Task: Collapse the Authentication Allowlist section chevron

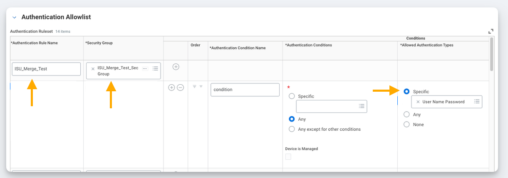Action: click(15, 17)
